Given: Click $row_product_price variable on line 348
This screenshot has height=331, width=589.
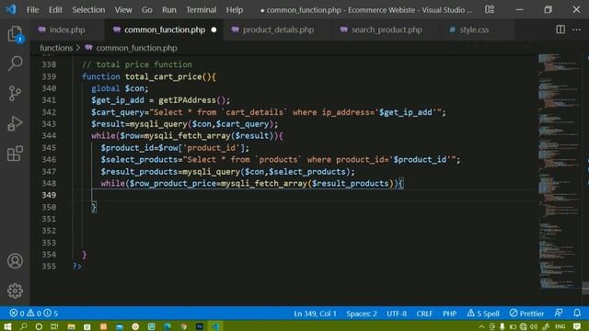Looking at the screenshot, I should point(172,183).
